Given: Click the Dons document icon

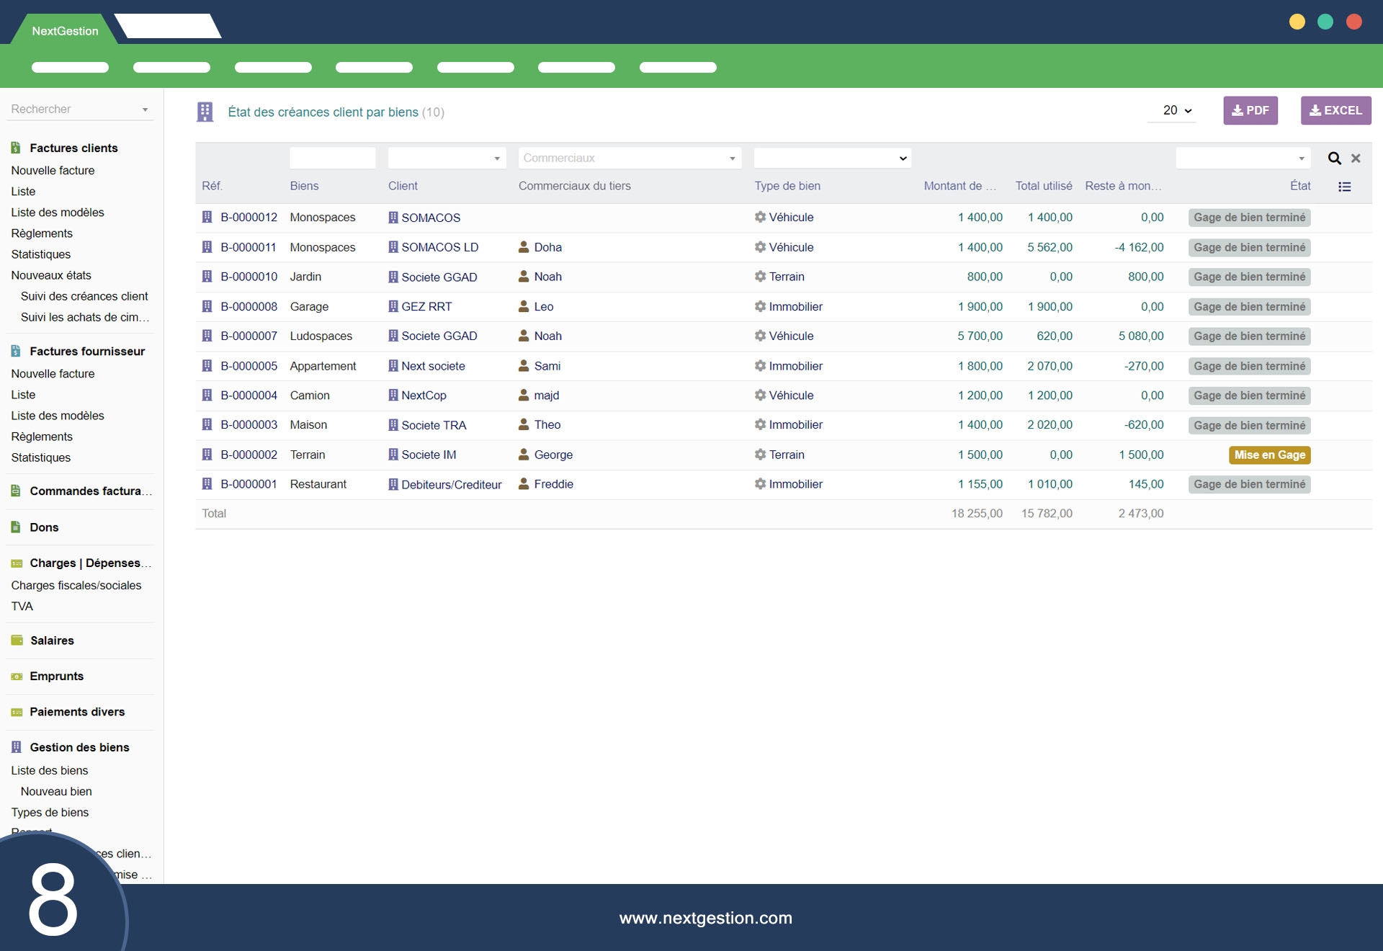Looking at the screenshot, I should click(x=16, y=527).
